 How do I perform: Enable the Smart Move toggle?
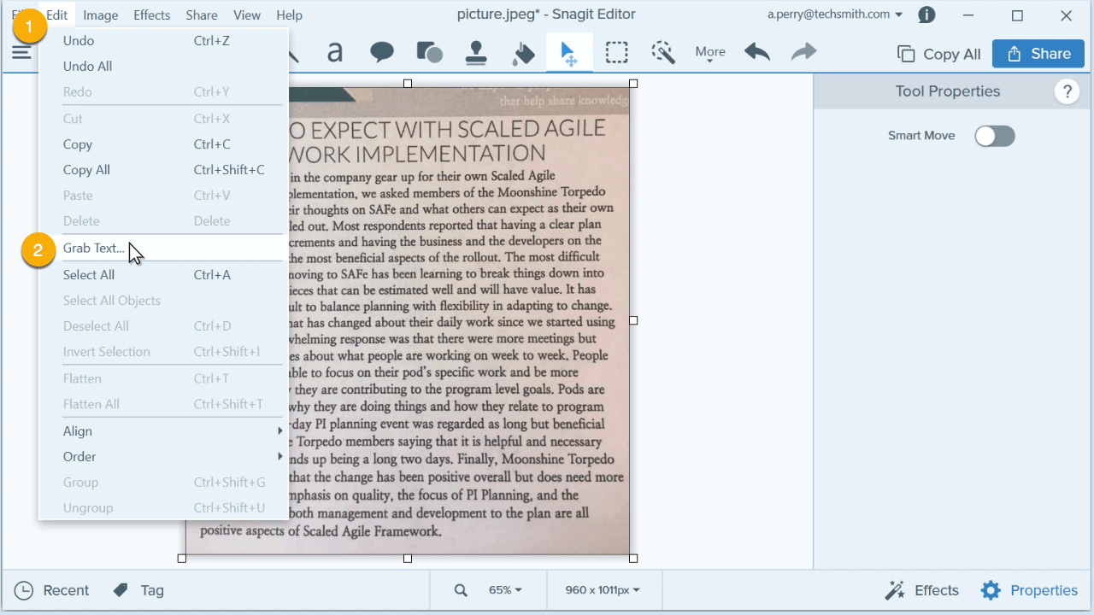click(994, 135)
